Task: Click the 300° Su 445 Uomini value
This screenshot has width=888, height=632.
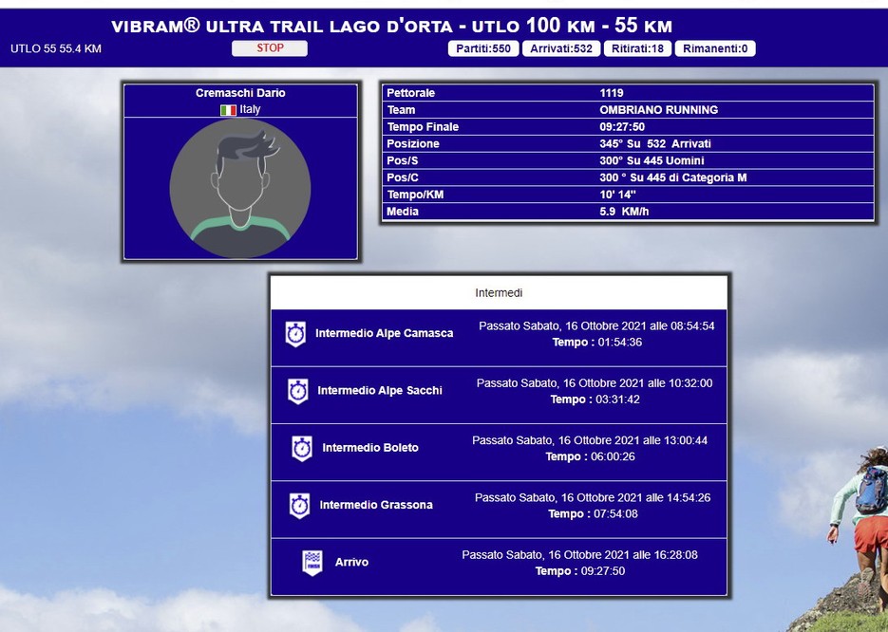Action: pos(652,160)
